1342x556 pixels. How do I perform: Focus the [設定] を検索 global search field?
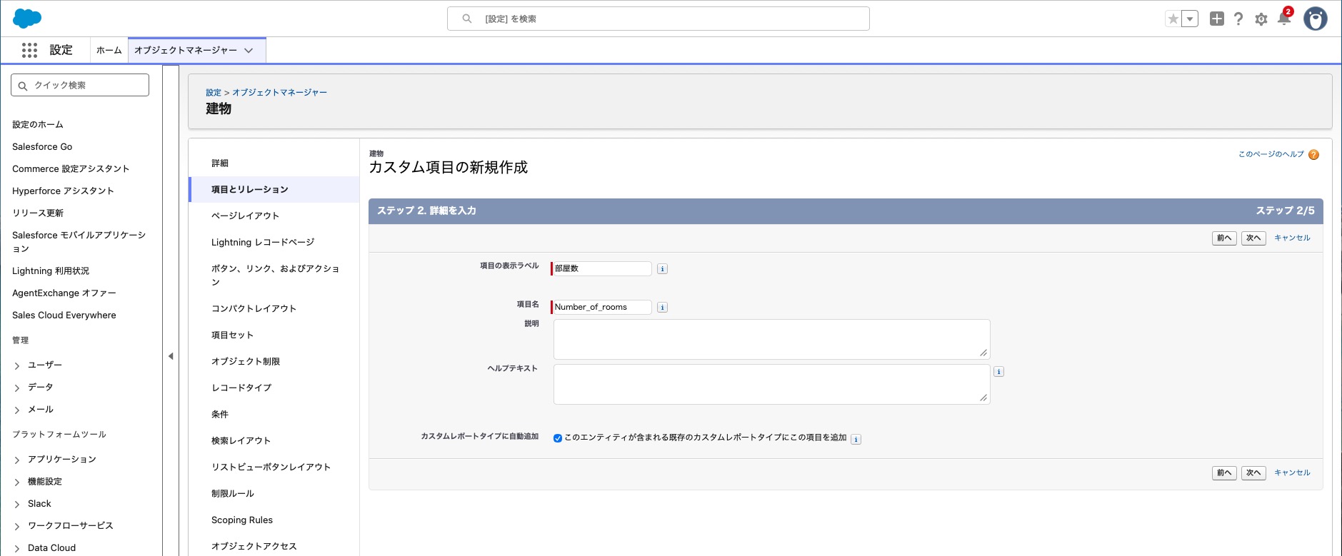click(658, 19)
